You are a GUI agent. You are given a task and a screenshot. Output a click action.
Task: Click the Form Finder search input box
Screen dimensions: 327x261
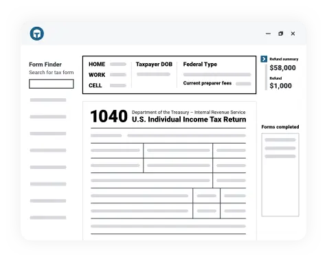pyautogui.click(x=52, y=84)
